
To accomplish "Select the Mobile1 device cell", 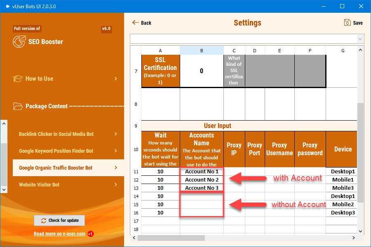I will (x=342, y=179).
